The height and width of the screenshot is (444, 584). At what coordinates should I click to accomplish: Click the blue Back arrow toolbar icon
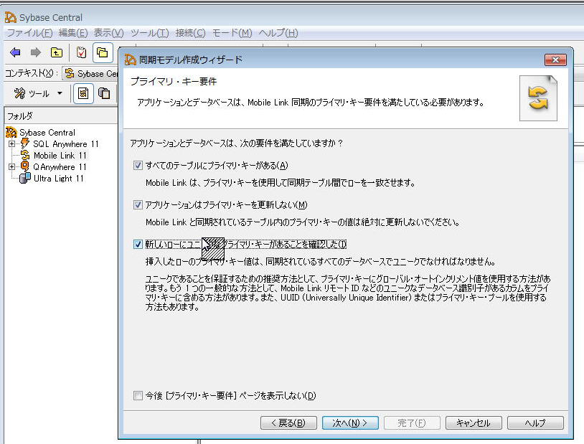[x=15, y=52]
